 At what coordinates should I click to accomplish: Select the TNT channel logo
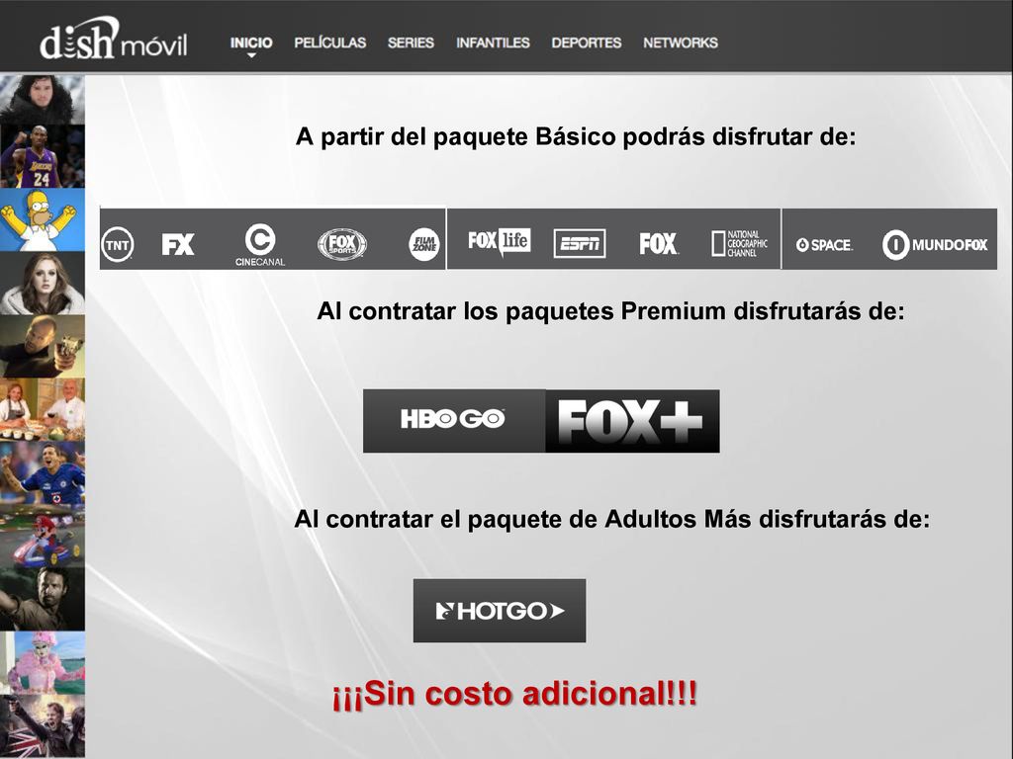118,245
